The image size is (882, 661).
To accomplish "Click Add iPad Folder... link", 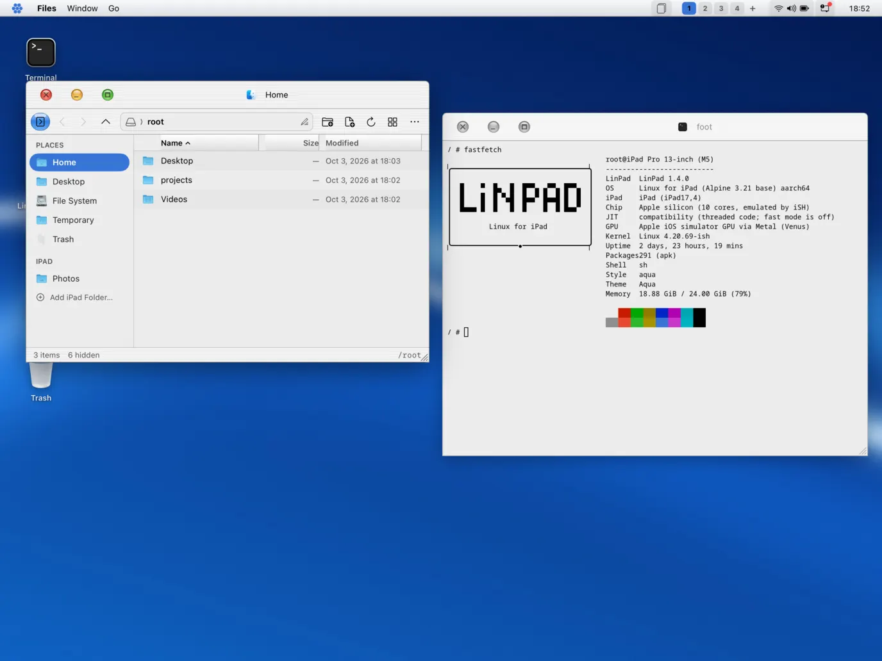I will pyautogui.click(x=75, y=297).
